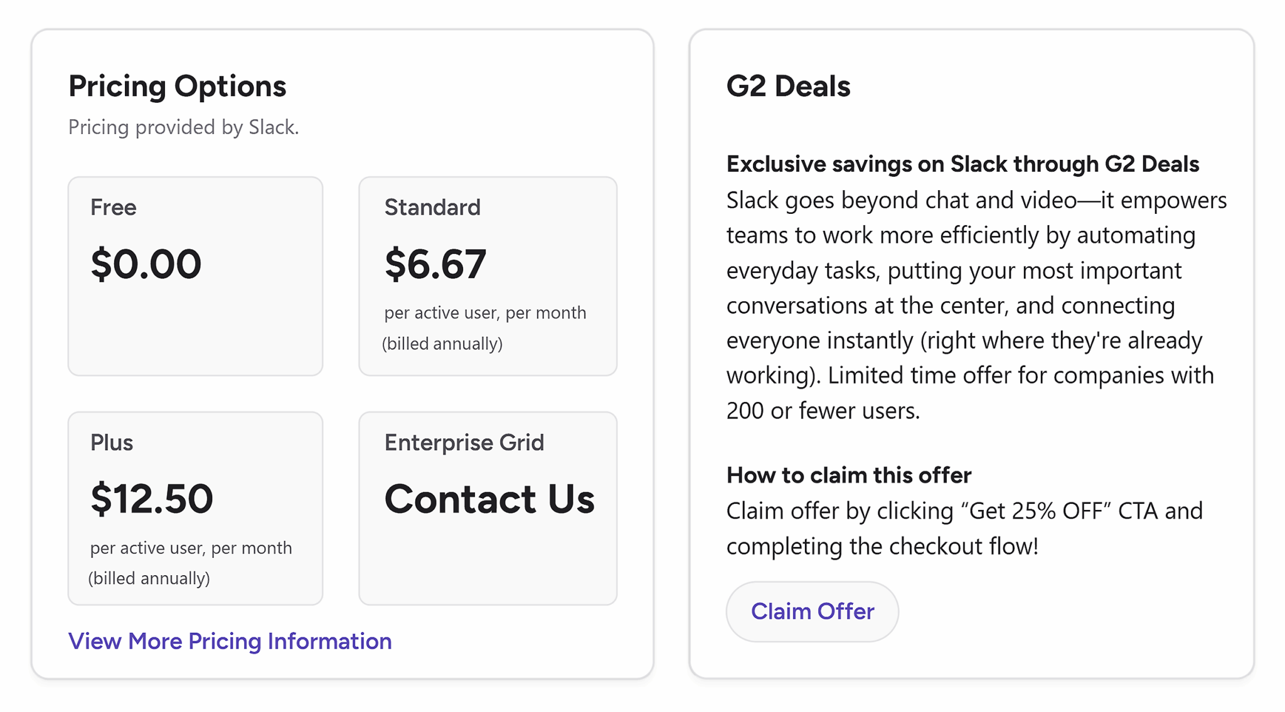Image resolution: width=1285 pixels, height=712 pixels.
Task: Click Contact Us under Enterprise Grid
Action: 489,499
